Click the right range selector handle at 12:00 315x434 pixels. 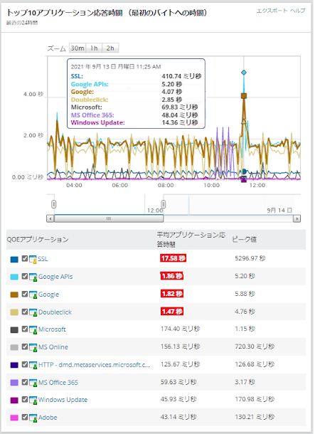164,204
